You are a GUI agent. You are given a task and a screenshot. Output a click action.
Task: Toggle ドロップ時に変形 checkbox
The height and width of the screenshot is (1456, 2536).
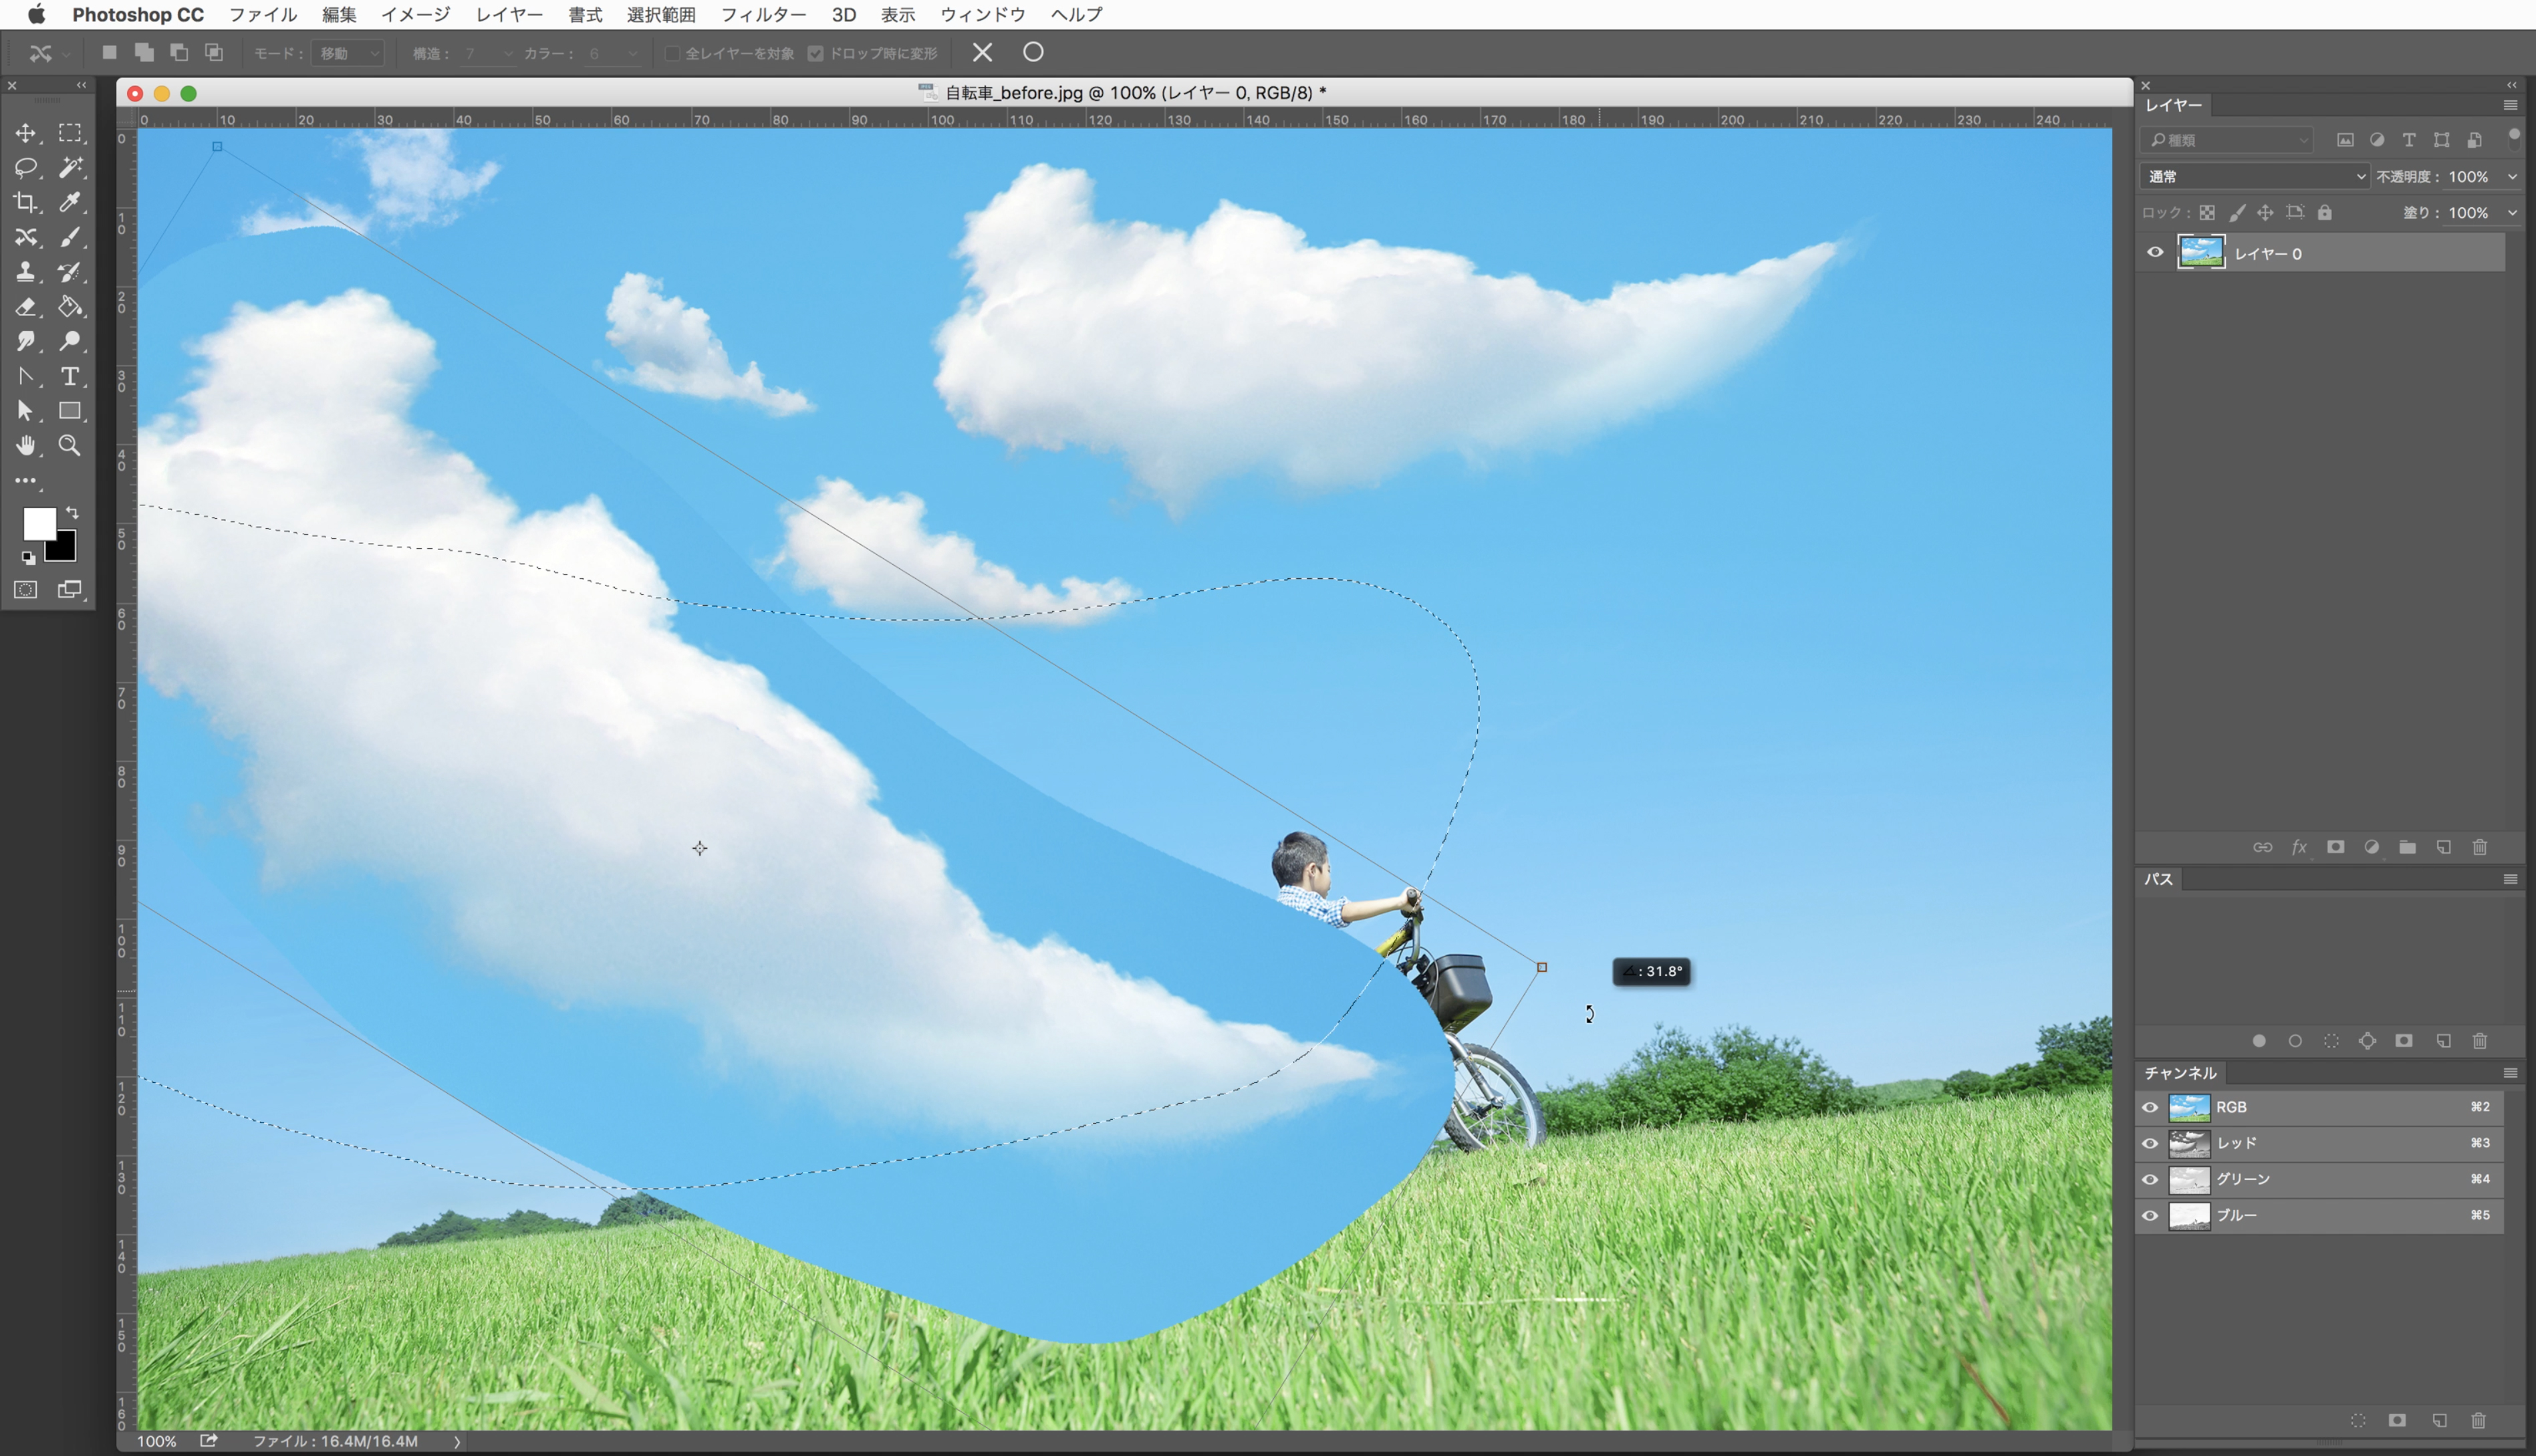[815, 53]
